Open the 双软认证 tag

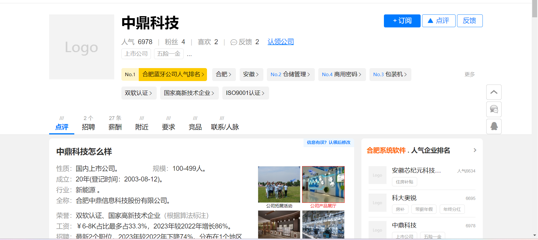139,93
